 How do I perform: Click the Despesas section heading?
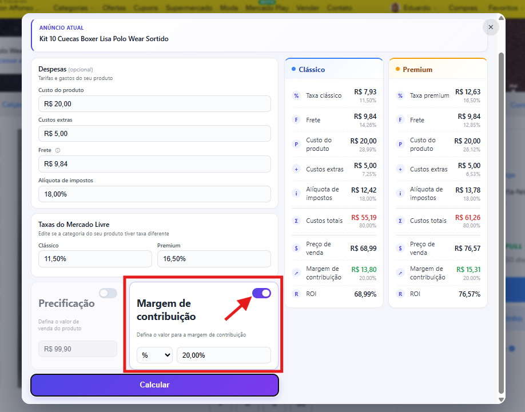[x=52, y=69]
